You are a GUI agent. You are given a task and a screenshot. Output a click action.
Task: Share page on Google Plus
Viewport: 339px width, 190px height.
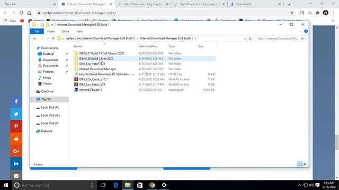16,151
